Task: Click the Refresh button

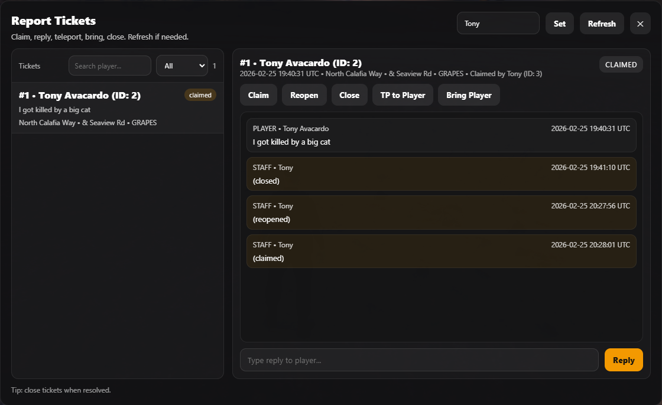Action: [602, 24]
